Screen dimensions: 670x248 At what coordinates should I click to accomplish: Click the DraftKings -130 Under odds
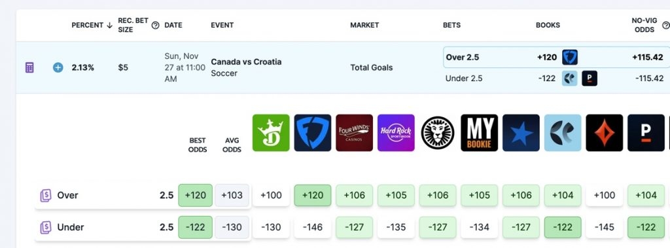pyautogui.click(x=271, y=227)
